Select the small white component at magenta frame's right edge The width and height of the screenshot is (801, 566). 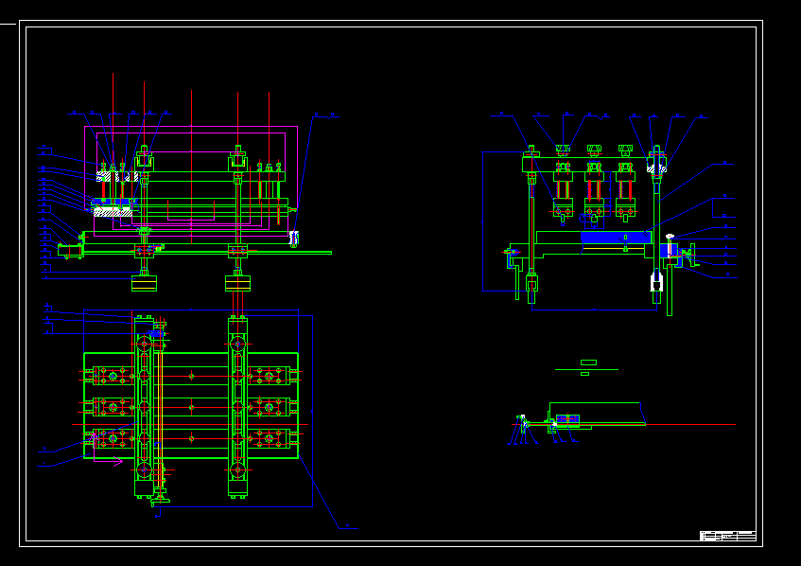pyautogui.click(x=293, y=239)
